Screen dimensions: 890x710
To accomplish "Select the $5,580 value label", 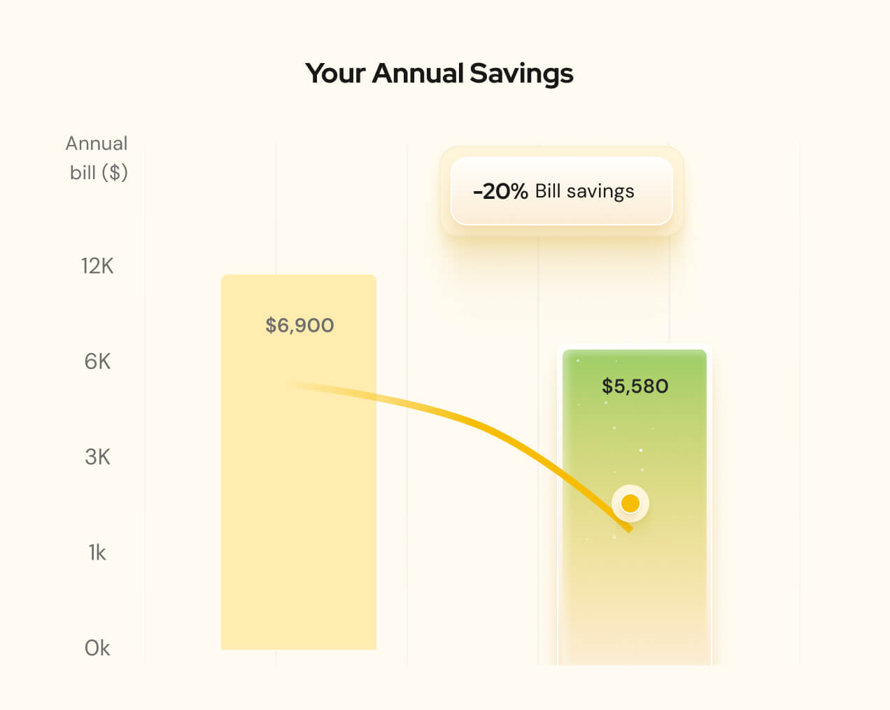I will coord(635,386).
